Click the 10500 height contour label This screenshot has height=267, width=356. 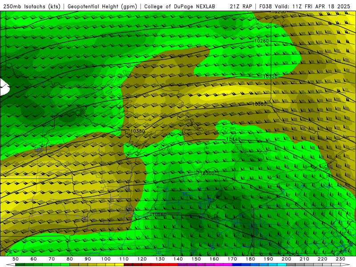pyautogui.click(x=207, y=173)
